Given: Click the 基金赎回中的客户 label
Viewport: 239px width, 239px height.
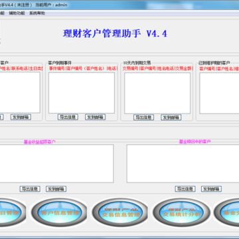Looking at the screenshot, I should click(x=195, y=141).
